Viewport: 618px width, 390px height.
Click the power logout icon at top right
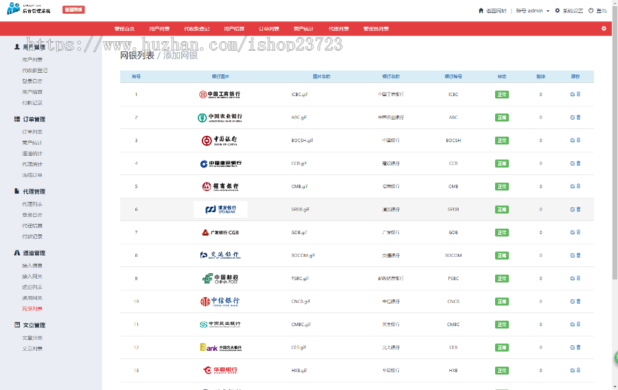(x=591, y=11)
